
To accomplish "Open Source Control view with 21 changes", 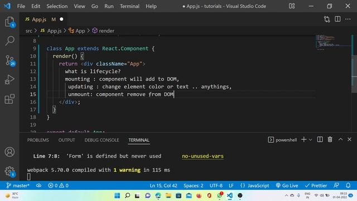I will click(9, 60).
